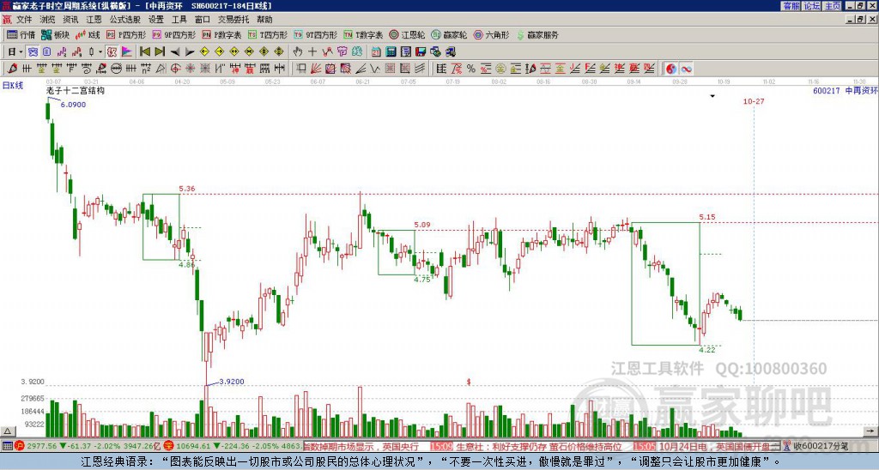Screen dimensions: 879x470
Task: Click the 3.9200 low price label
Action: click(232, 382)
